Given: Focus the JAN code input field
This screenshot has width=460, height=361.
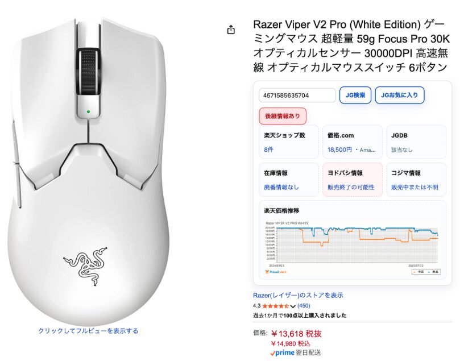Looking at the screenshot, I should pyautogui.click(x=297, y=96).
